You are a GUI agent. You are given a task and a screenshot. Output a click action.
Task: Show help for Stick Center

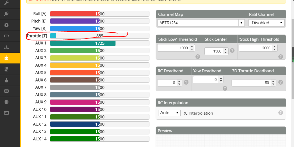pyautogui.click(x=232, y=51)
